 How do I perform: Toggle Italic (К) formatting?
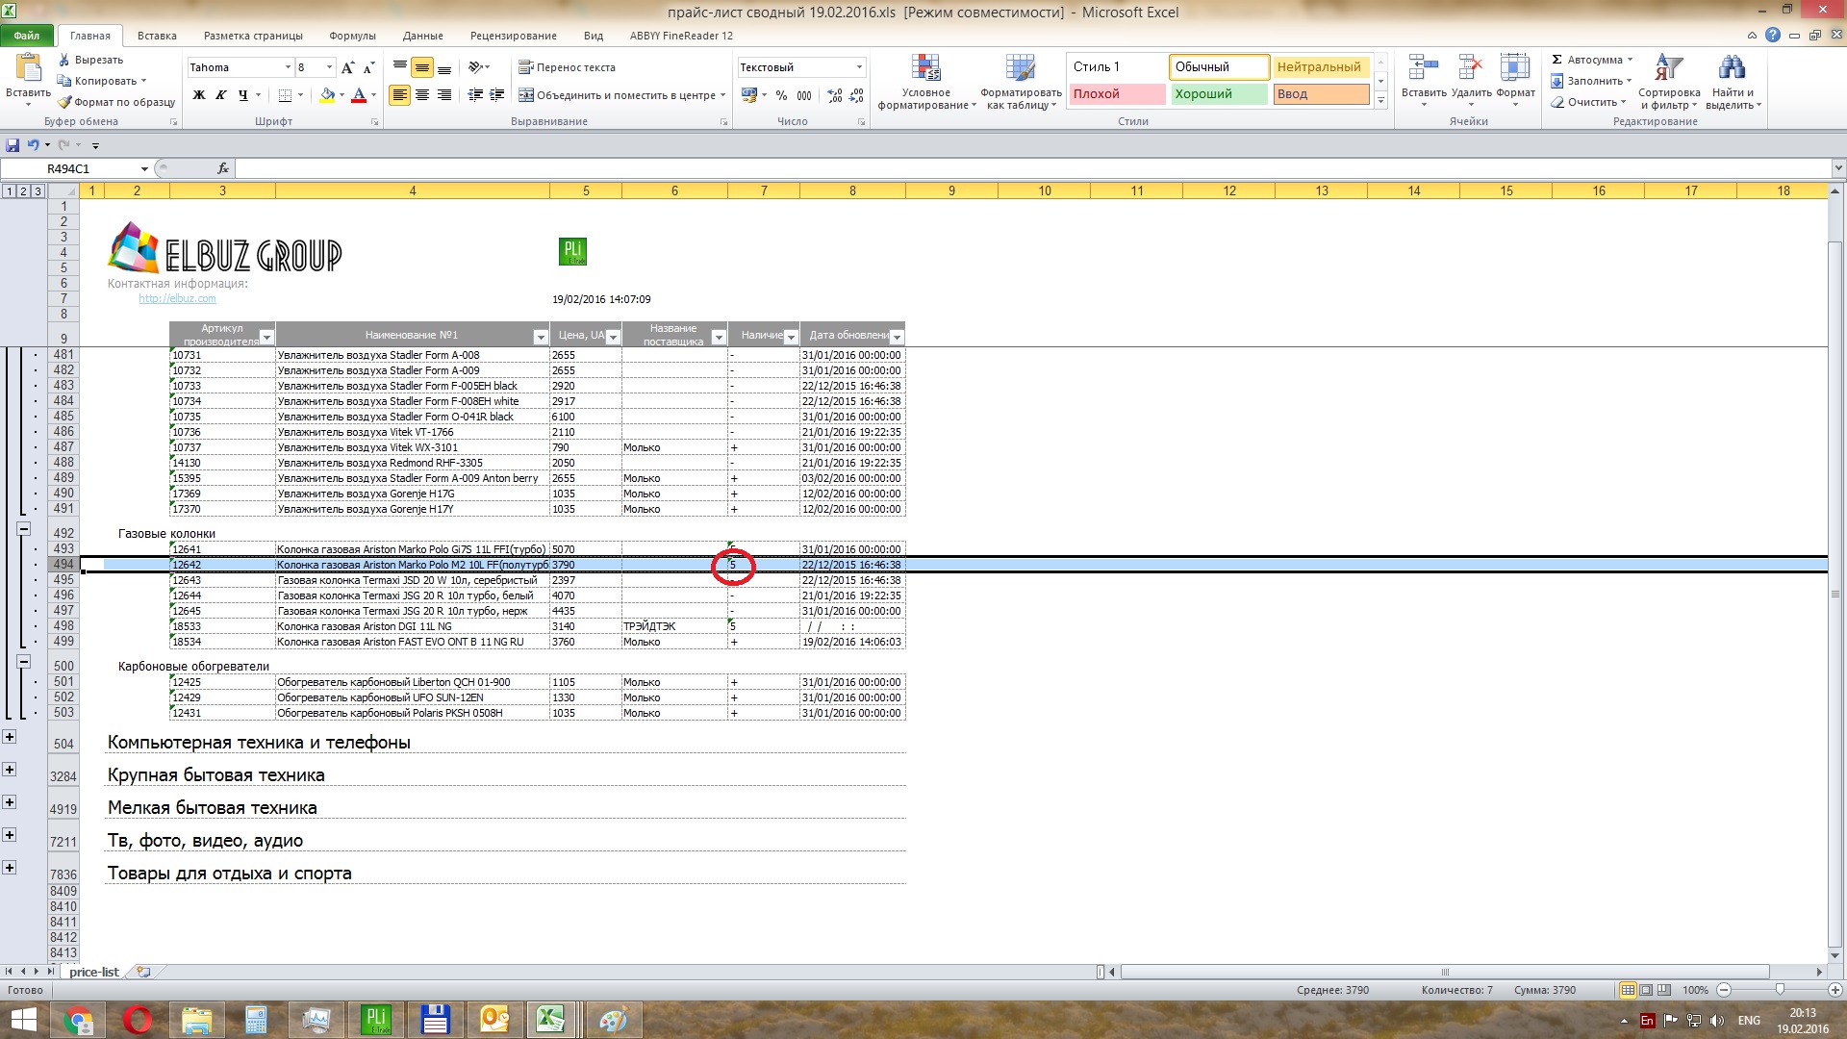click(x=221, y=95)
